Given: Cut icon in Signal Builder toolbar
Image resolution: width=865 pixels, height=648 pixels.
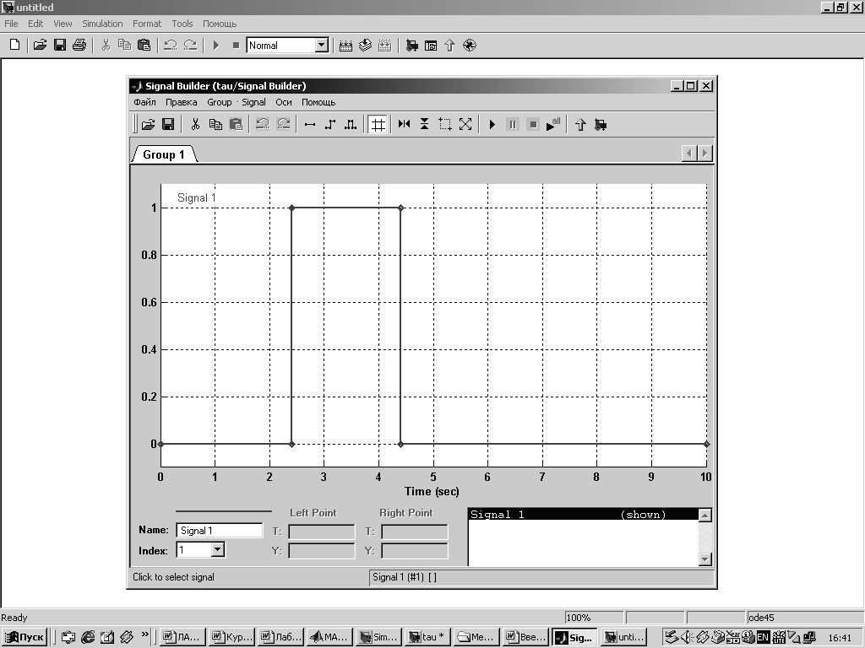Looking at the screenshot, I should click(195, 125).
